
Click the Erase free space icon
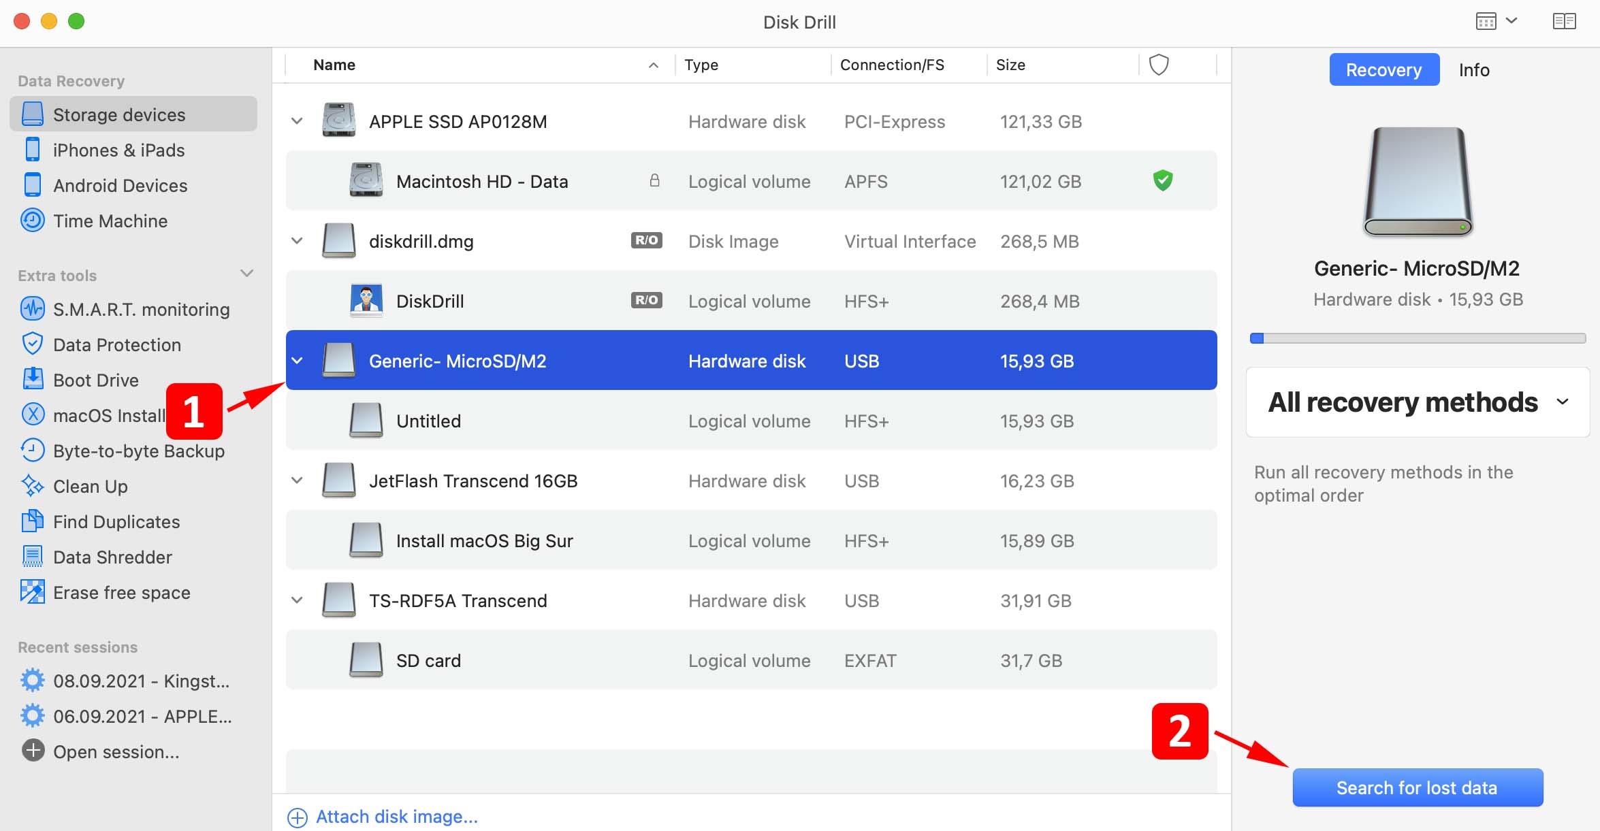(32, 592)
